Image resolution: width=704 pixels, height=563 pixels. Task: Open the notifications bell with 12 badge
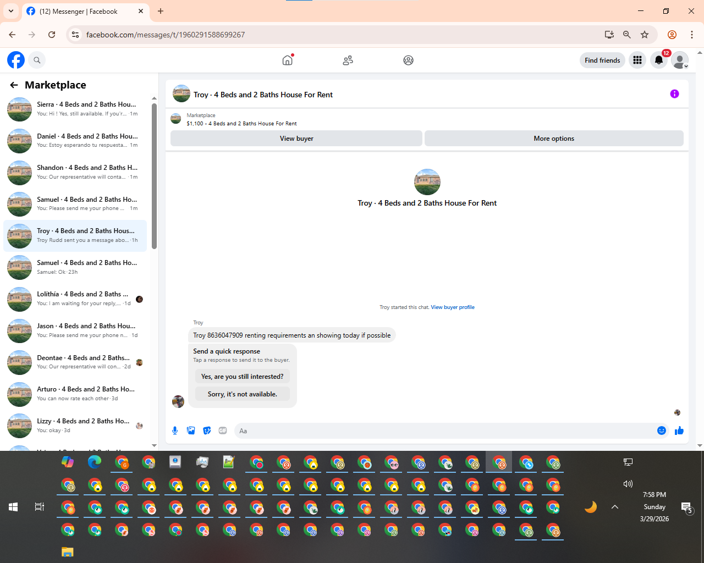coord(659,60)
